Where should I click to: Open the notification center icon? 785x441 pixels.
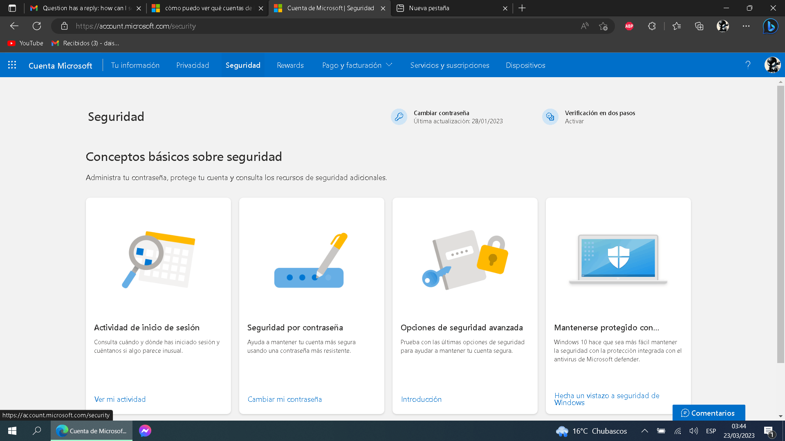click(769, 431)
